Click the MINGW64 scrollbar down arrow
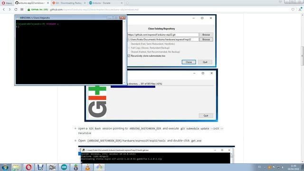304x171 pixels. tap(124, 83)
